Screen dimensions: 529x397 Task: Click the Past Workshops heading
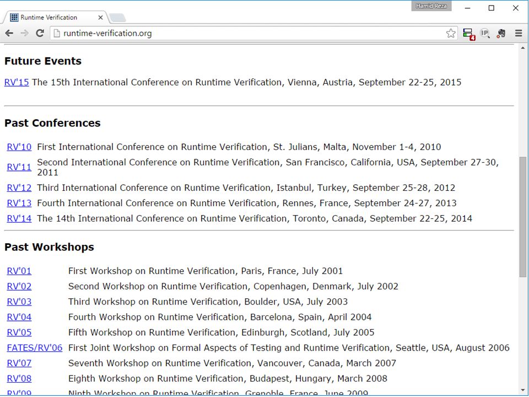point(49,247)
